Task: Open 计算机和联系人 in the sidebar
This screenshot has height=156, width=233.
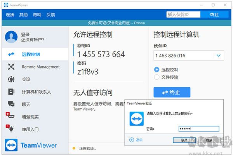Action: (x=35, y=92)
